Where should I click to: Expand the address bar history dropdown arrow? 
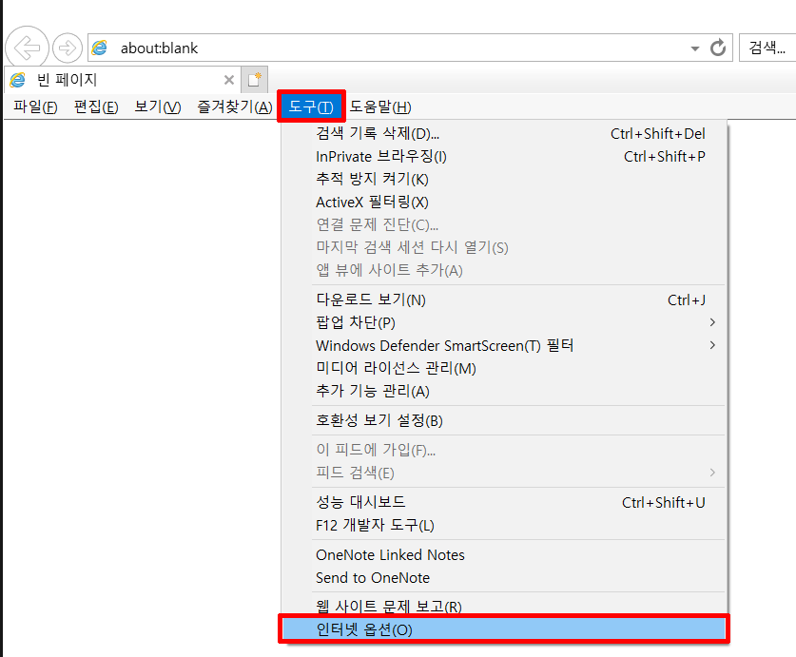coord(695,48)
